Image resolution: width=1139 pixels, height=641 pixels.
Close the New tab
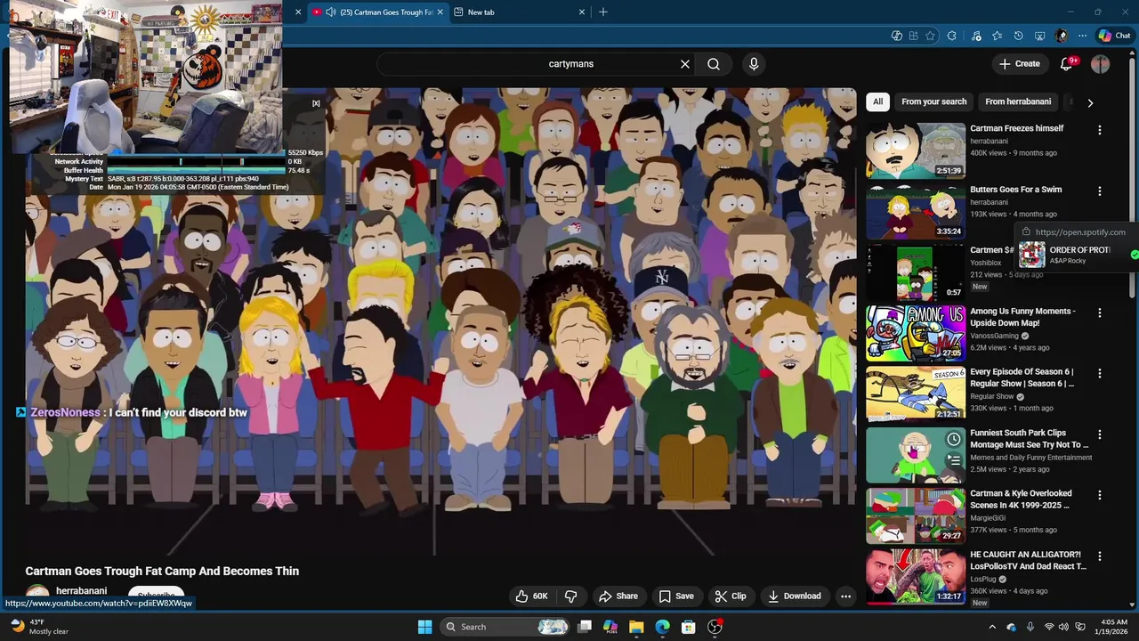click(582, 12)
